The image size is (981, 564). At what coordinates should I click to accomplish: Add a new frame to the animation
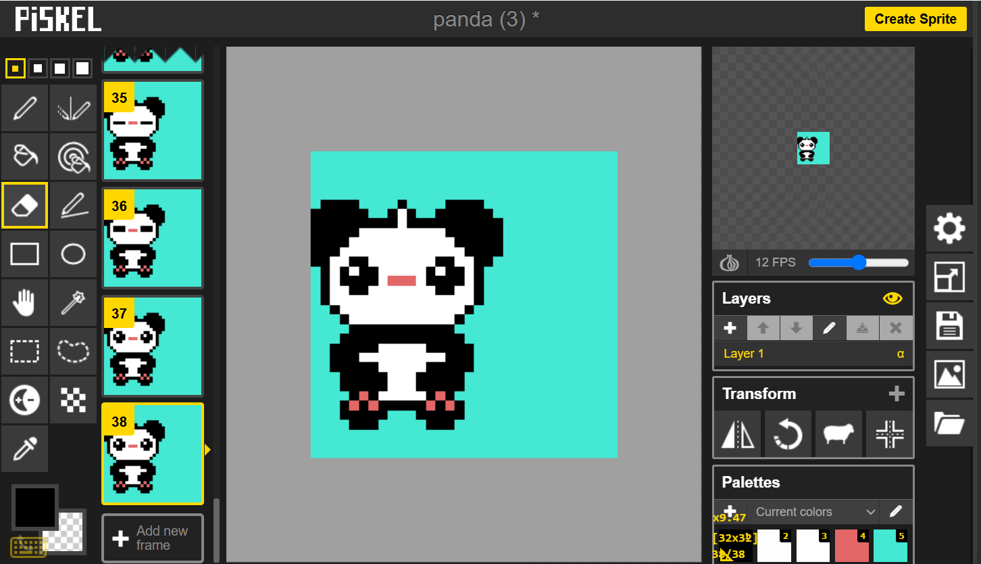click(152, 538)
